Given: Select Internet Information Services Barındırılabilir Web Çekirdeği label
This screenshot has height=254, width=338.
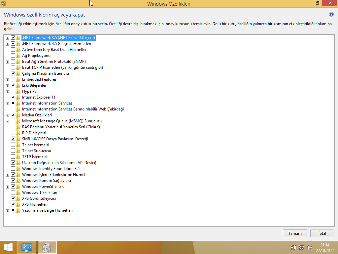Looking at the screenshot, I should 73,109.
